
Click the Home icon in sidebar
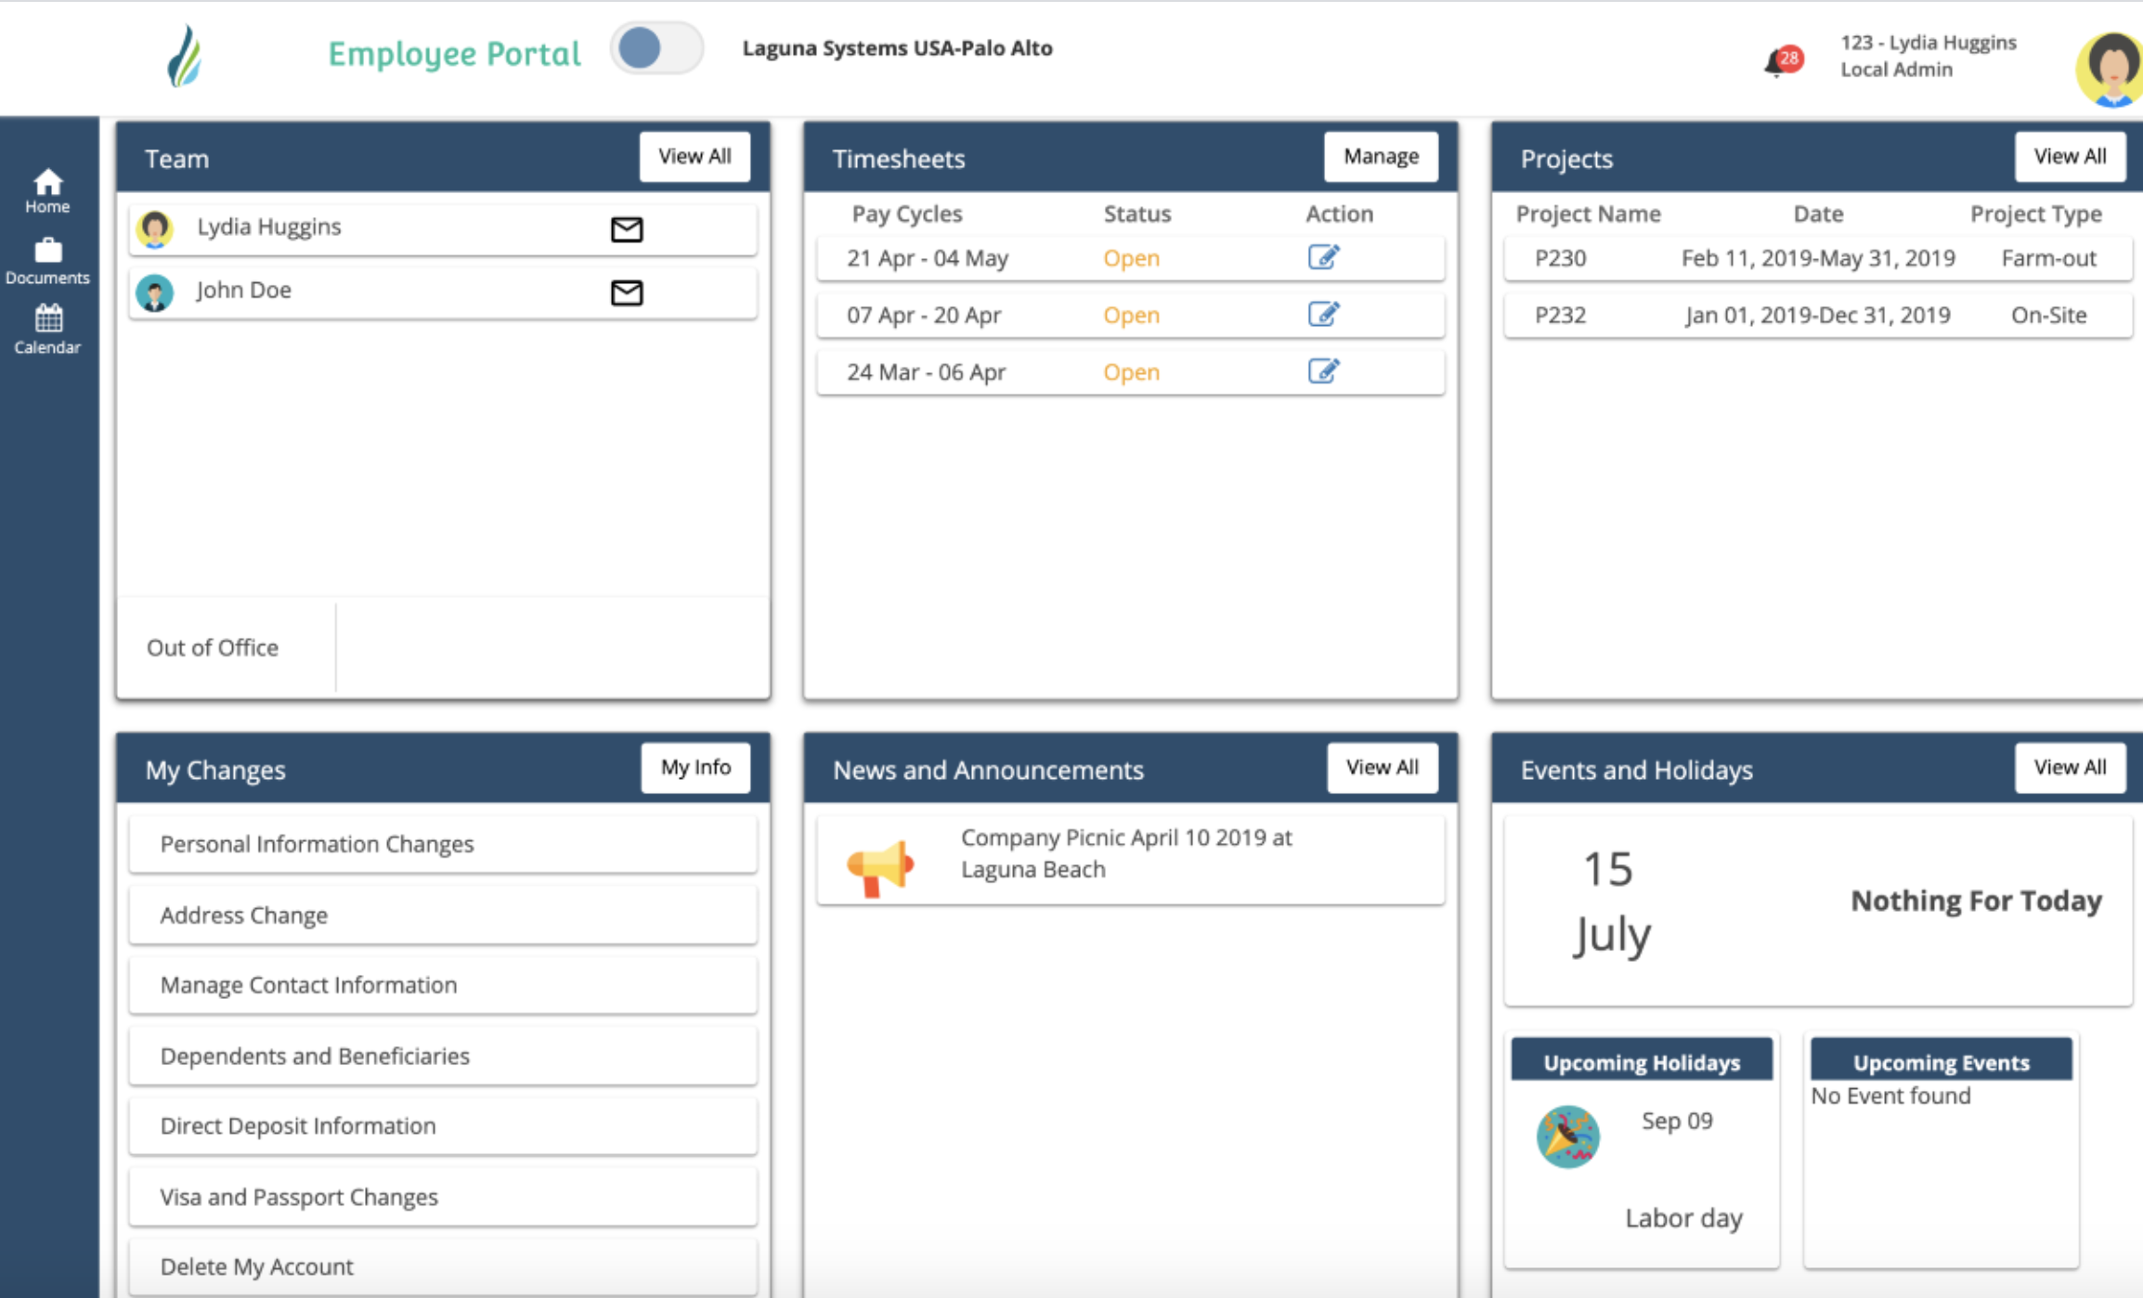click(x=47, y=189)
